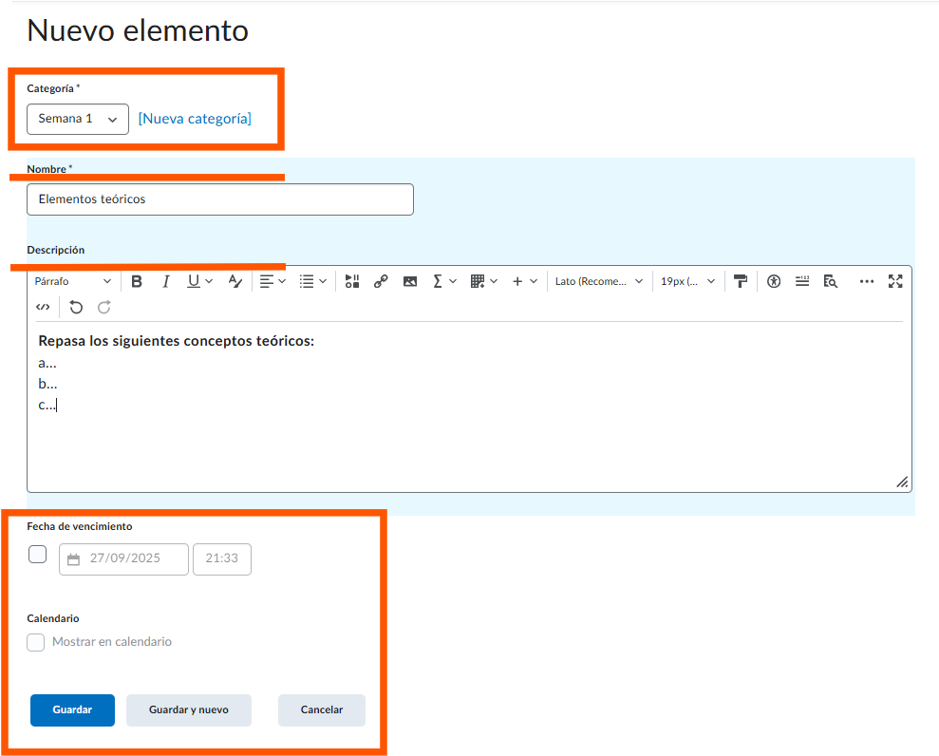The height and width of the screenshot is (756, 939).
Task: Open the accessibility checker
Action: (x=774, y=281)
